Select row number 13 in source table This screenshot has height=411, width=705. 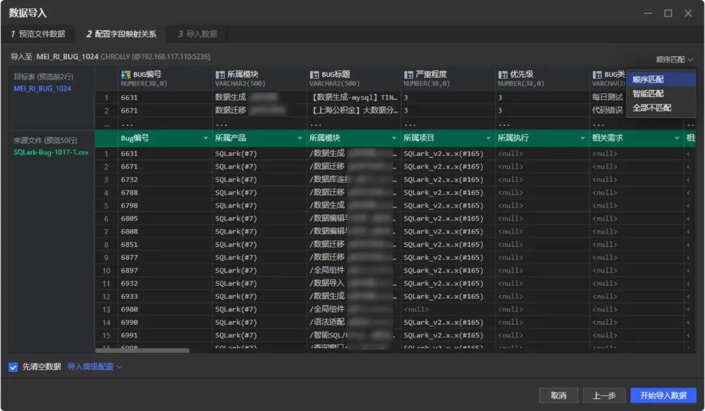[106, 309]
